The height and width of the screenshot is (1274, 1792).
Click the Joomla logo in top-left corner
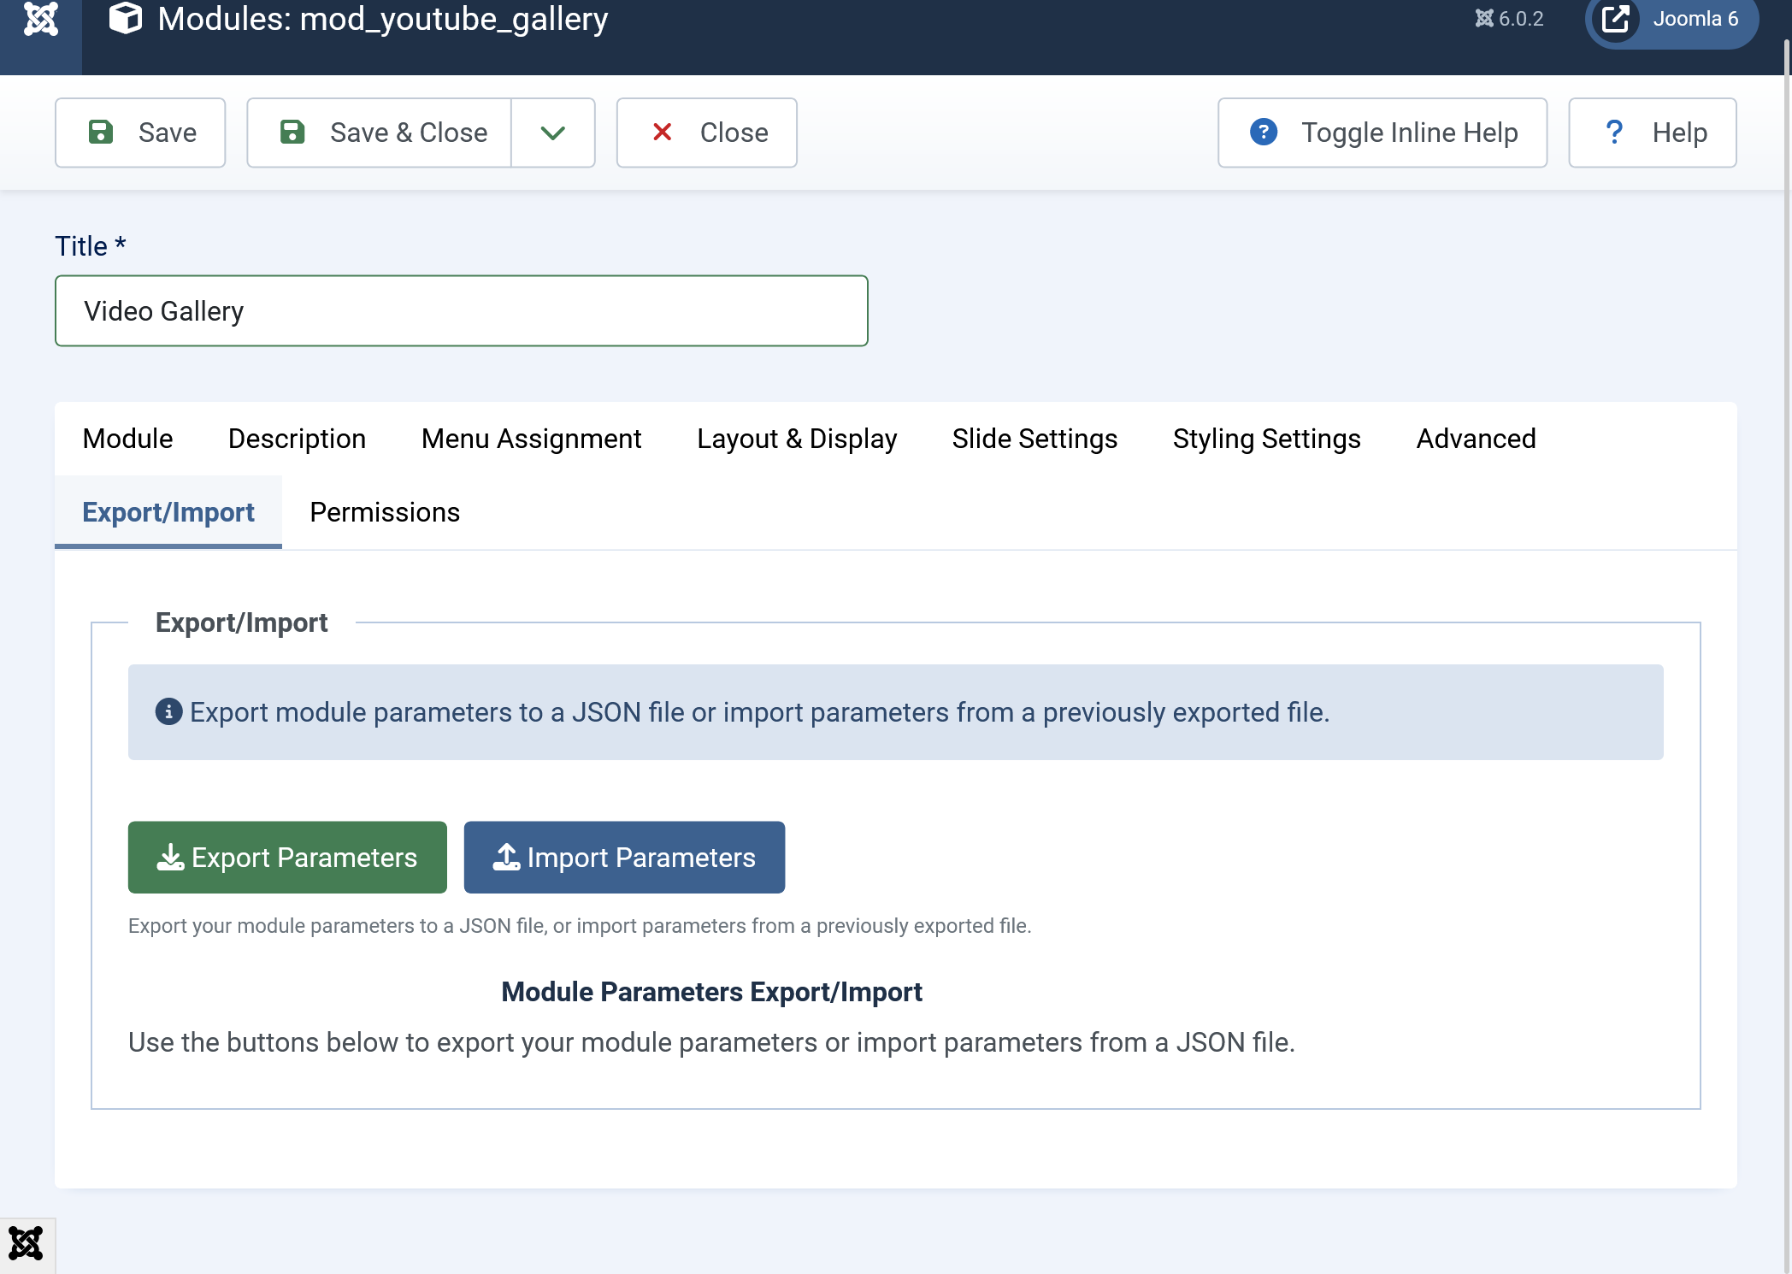click(40, 19)
